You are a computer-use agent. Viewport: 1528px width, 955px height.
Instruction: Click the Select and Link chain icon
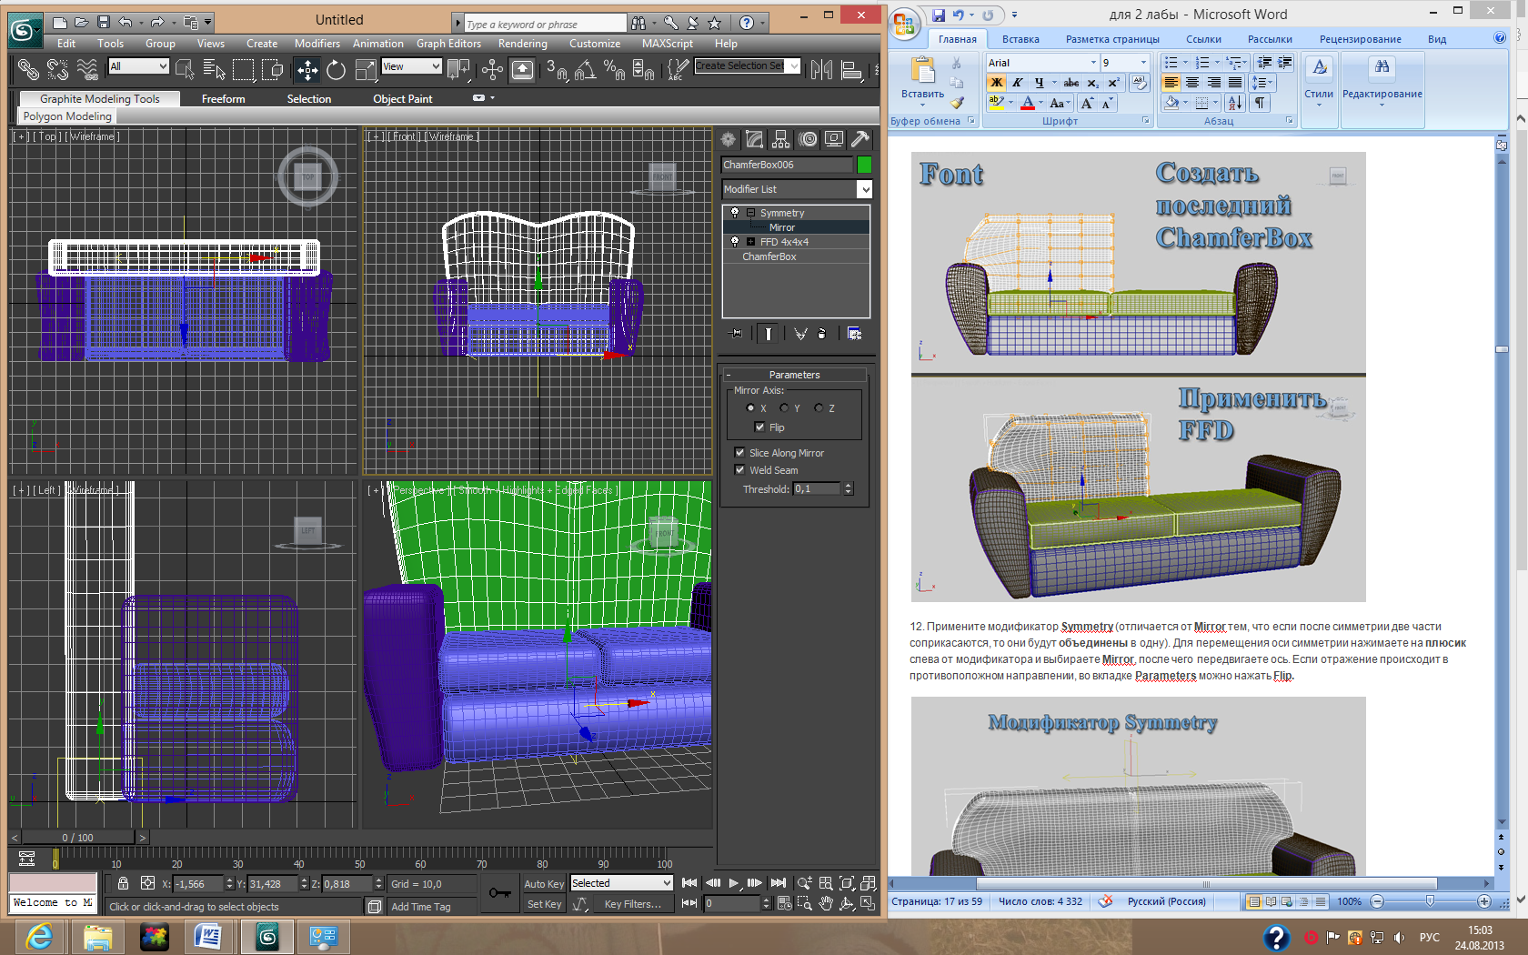click(x=28, y=69)
